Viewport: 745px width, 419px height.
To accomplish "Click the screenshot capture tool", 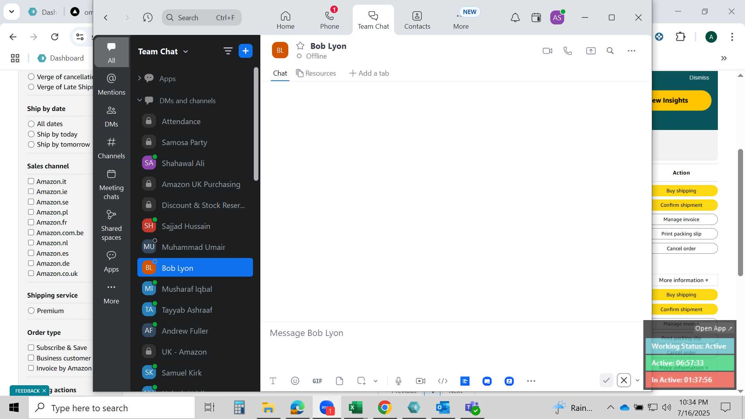I will click(361, 381).
